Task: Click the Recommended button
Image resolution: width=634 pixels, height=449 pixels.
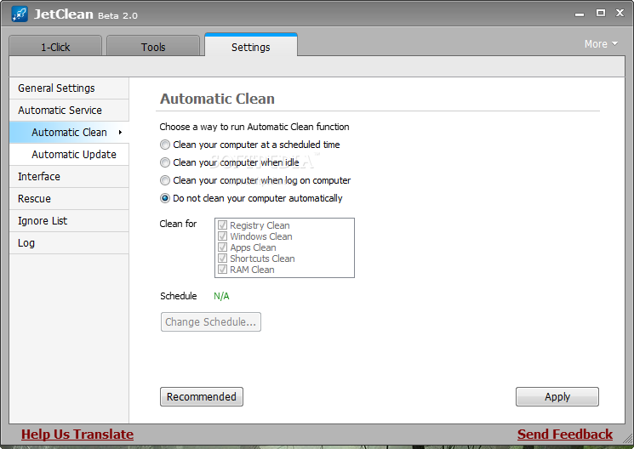Action: (x=202, y=396)
